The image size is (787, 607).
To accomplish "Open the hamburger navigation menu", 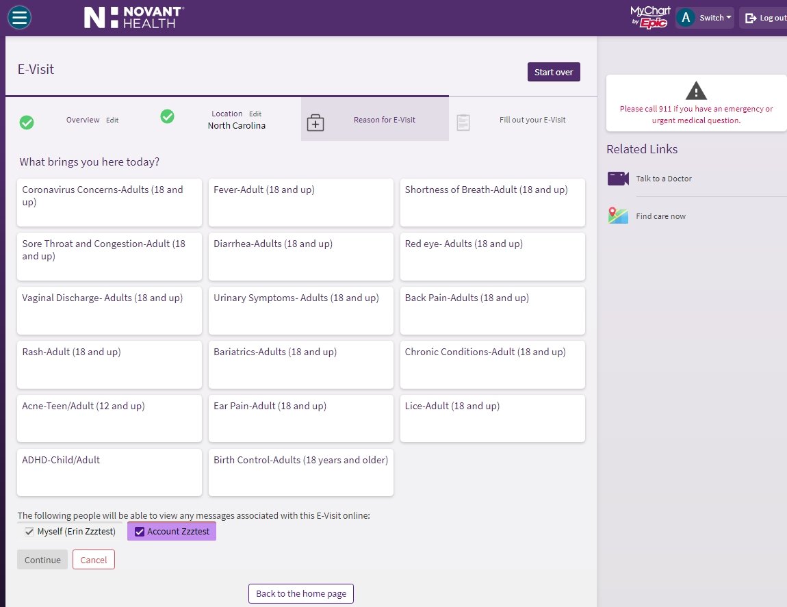I will point(19,17).
